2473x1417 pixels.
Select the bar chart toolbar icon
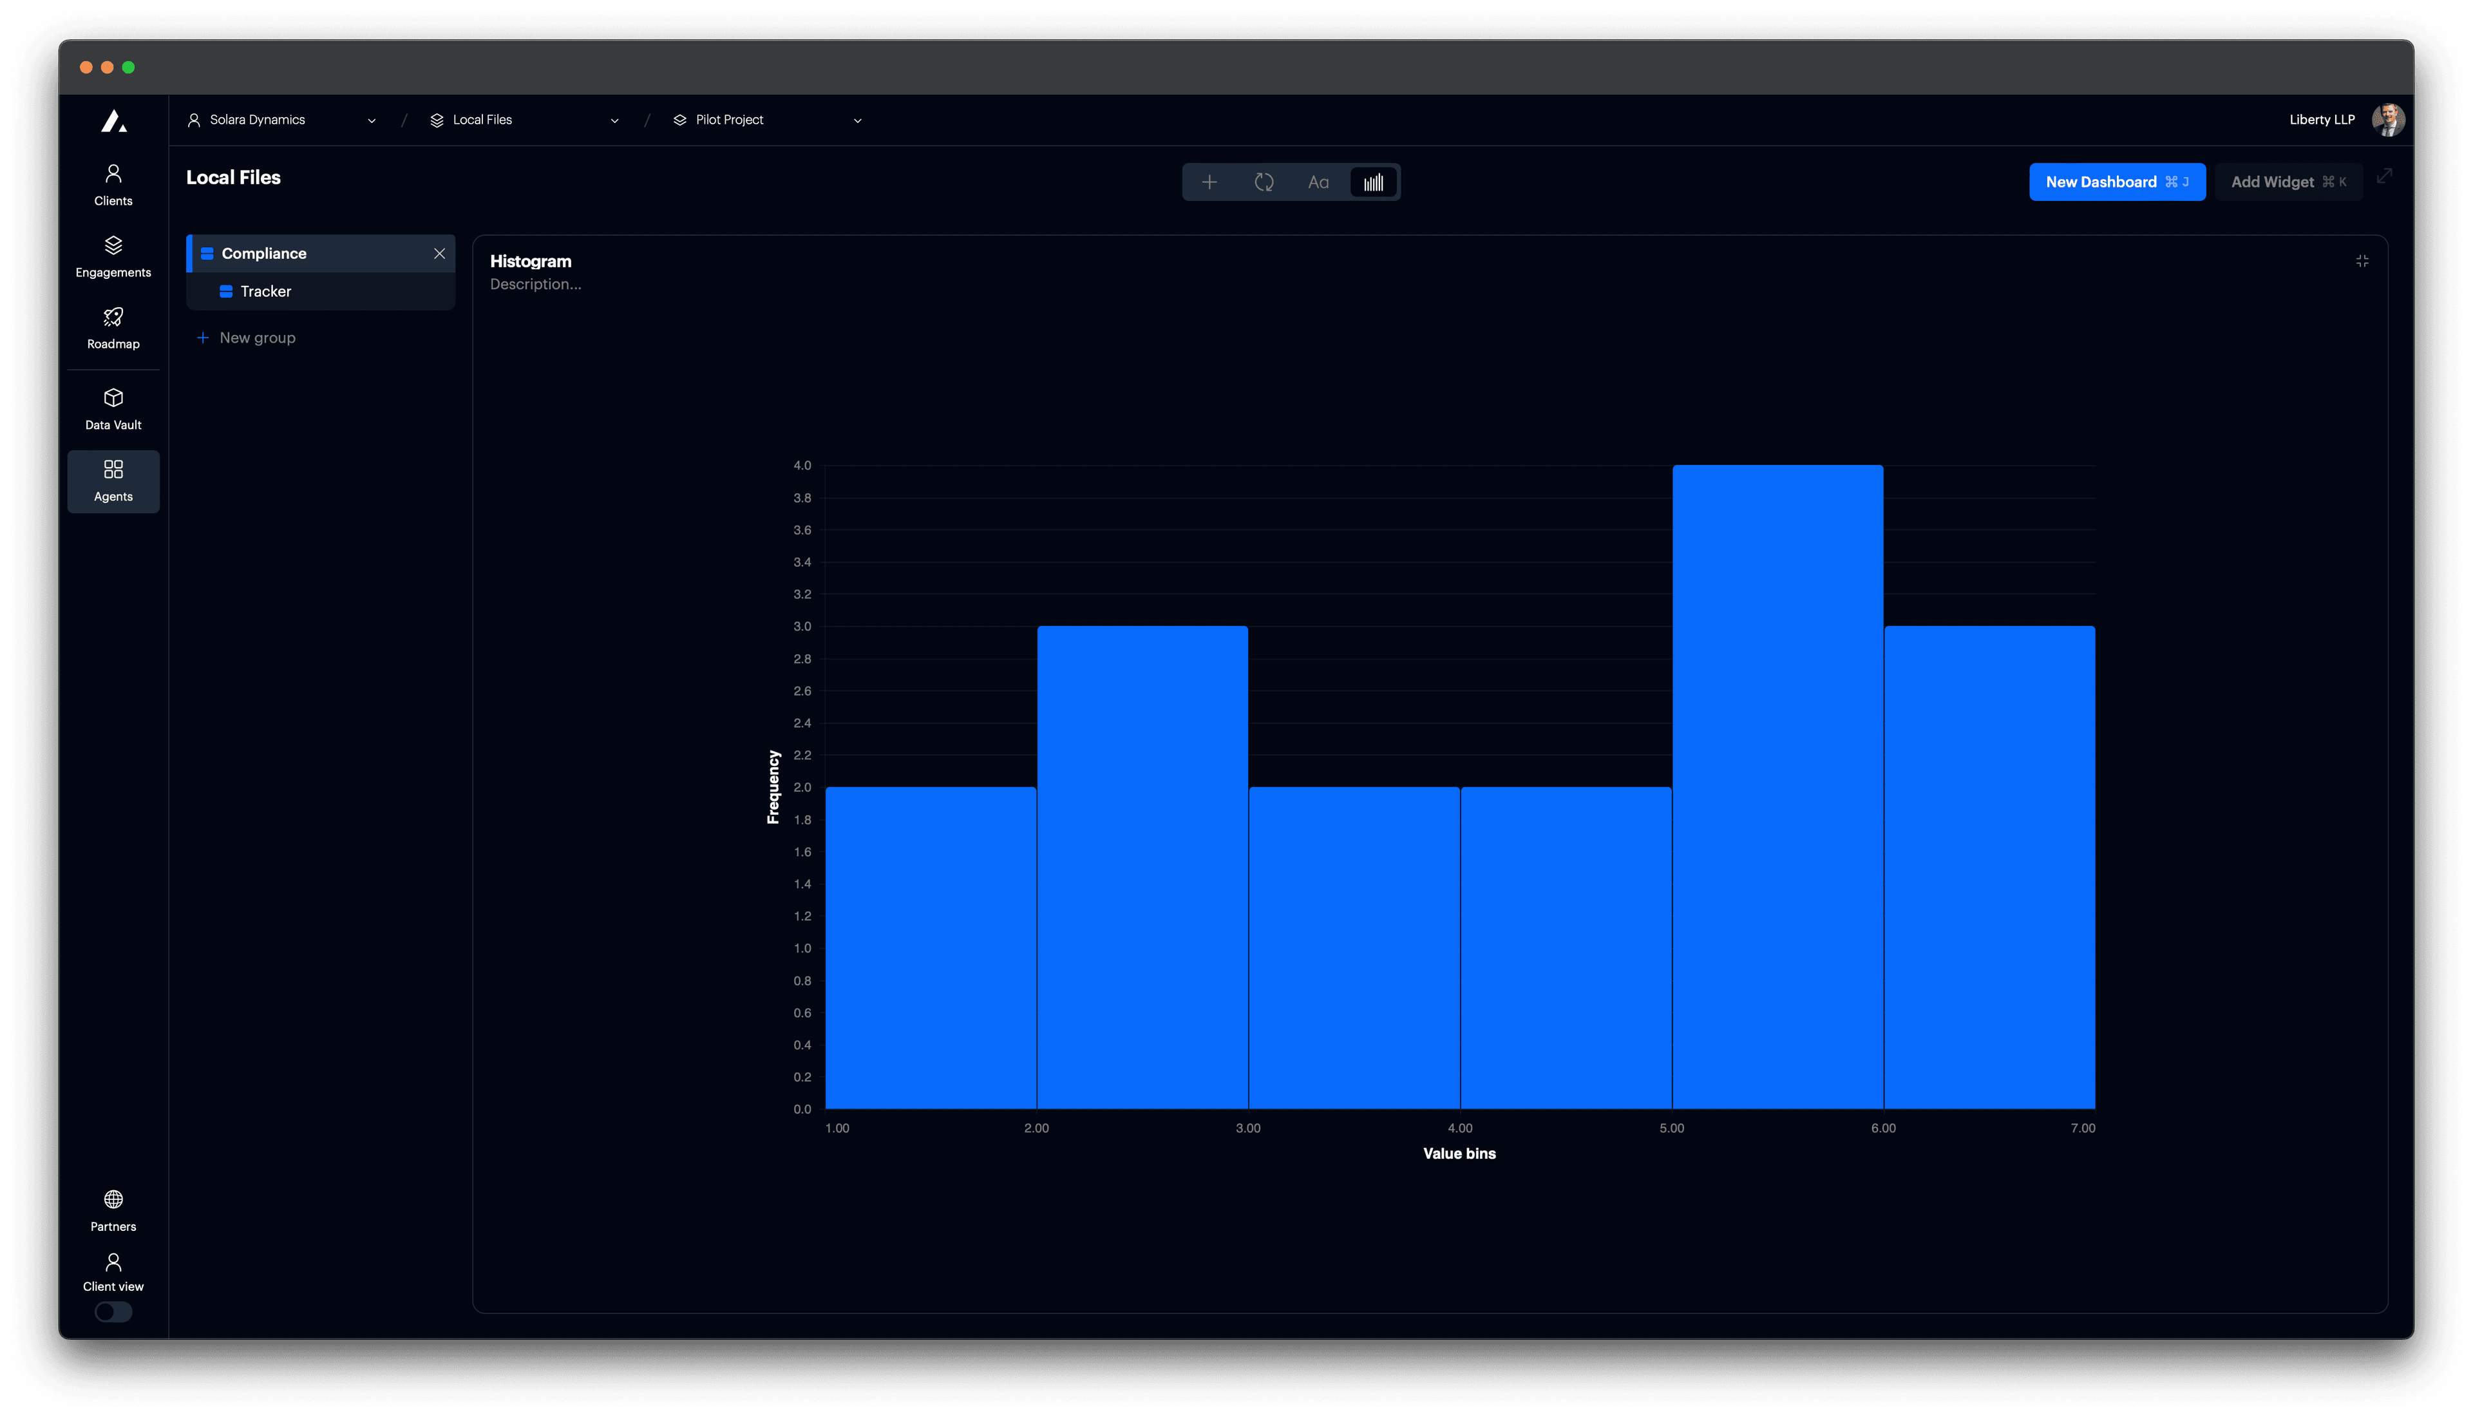[x=1372, y=182]
